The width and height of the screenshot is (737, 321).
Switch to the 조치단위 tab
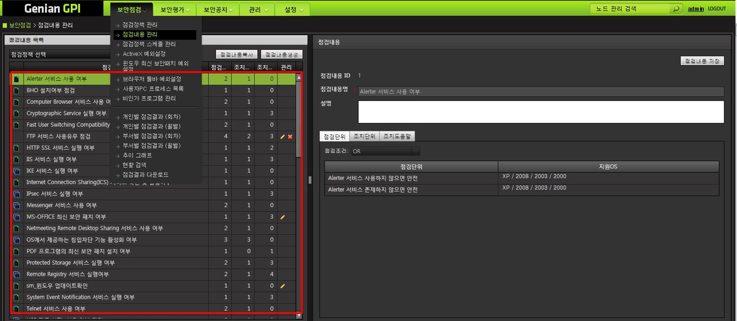(364, 136)
